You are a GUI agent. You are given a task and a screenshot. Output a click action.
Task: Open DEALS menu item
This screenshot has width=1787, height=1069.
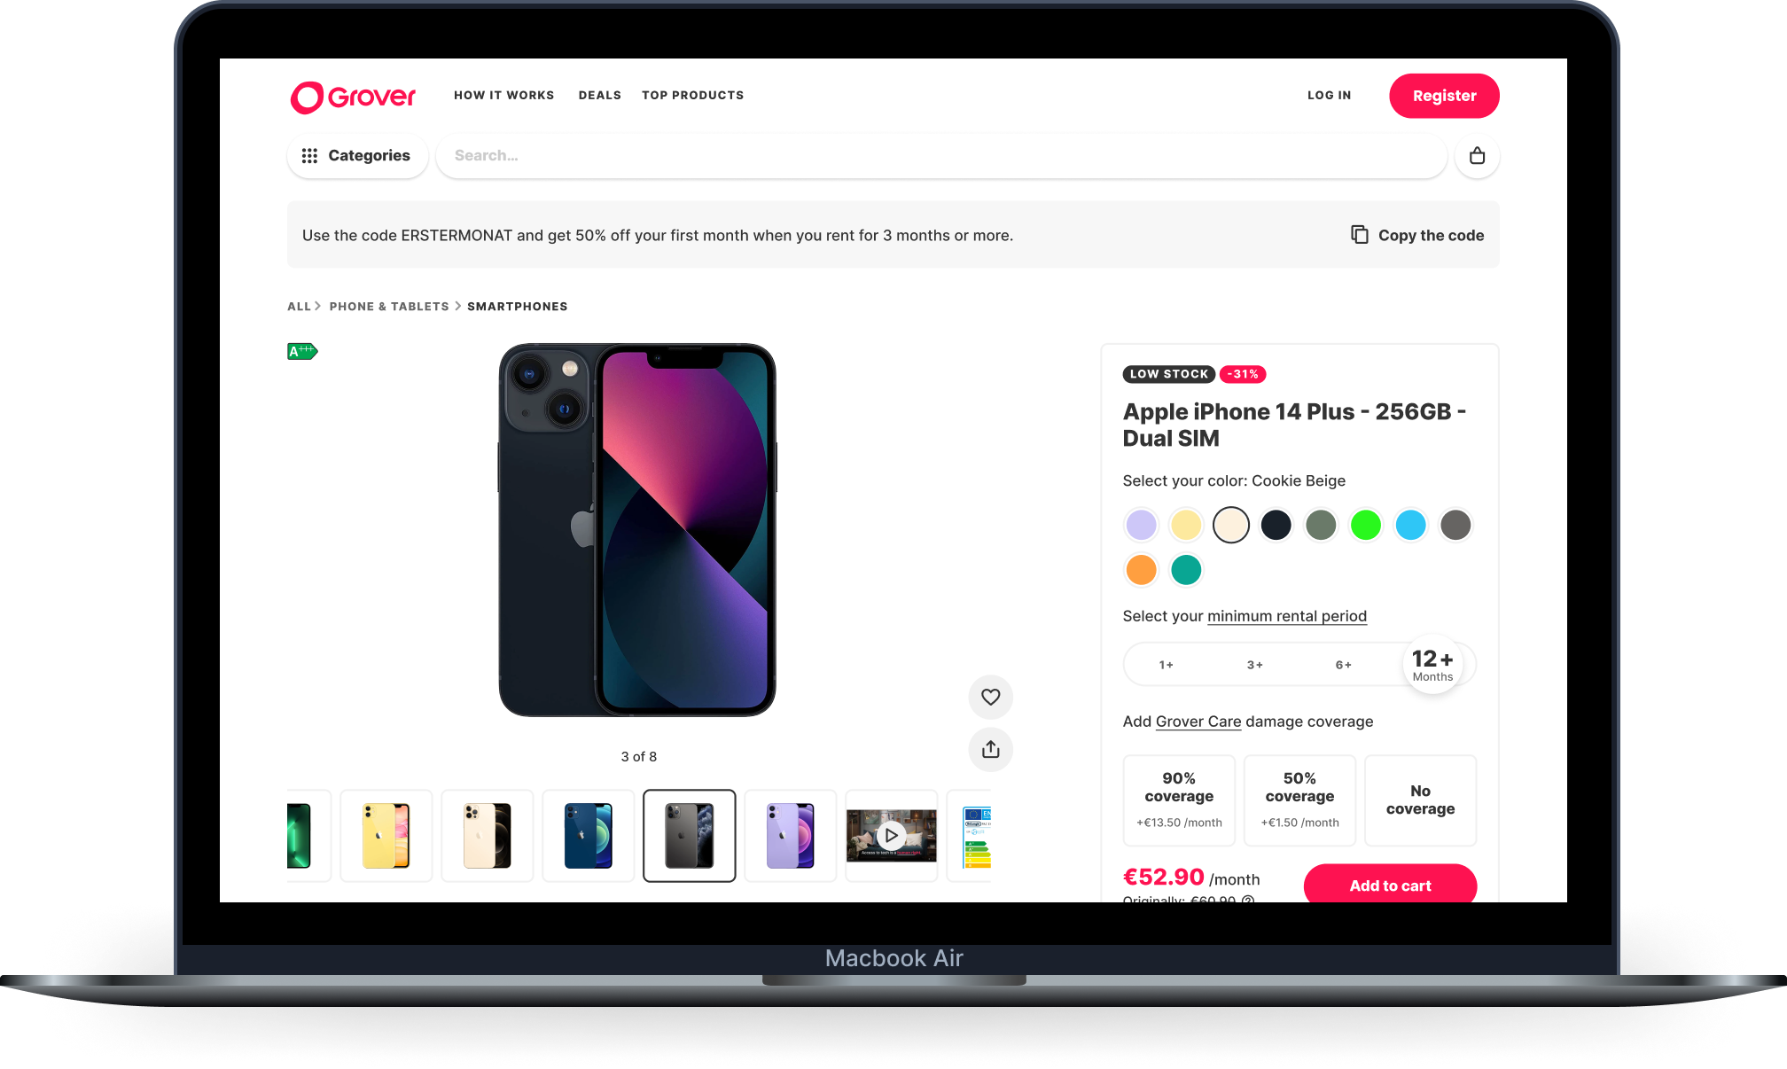tap(597, 96)
